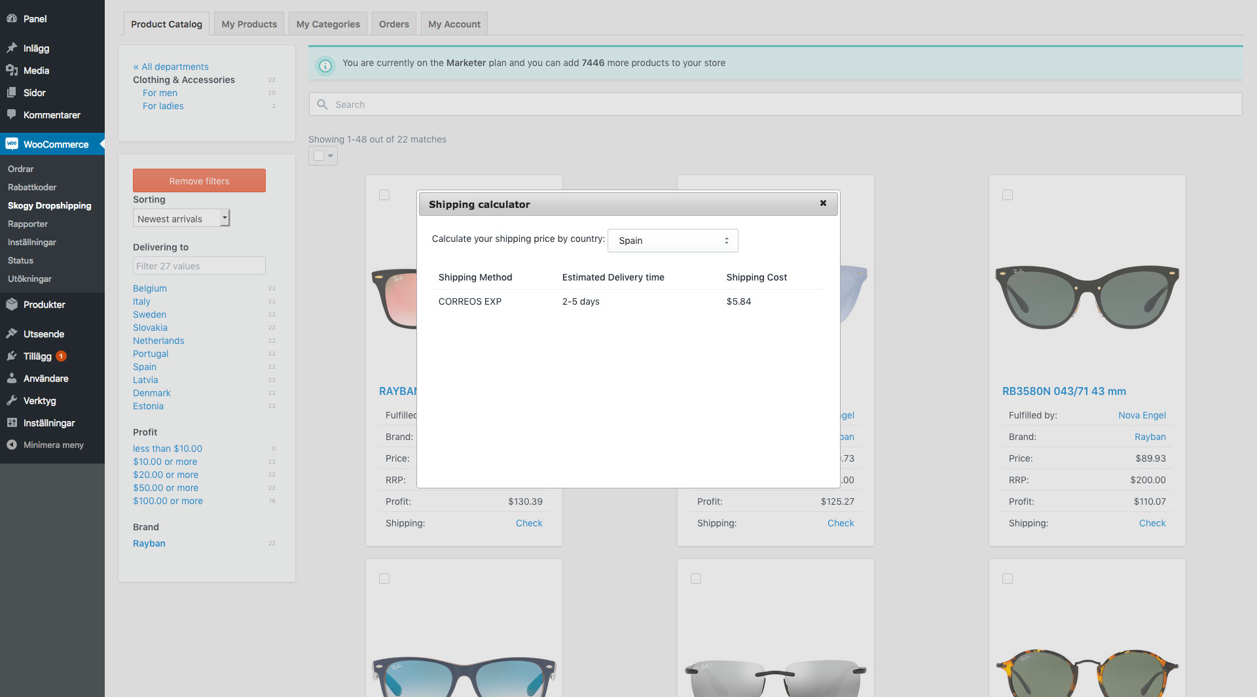
Task: Click the Användare user icon
Action: 12,378
